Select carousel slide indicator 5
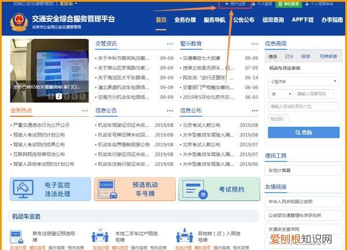347x250 pixels. click(82, 96)
